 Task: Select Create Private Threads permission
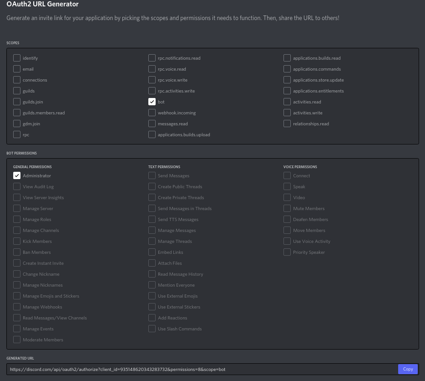[152, 197]
